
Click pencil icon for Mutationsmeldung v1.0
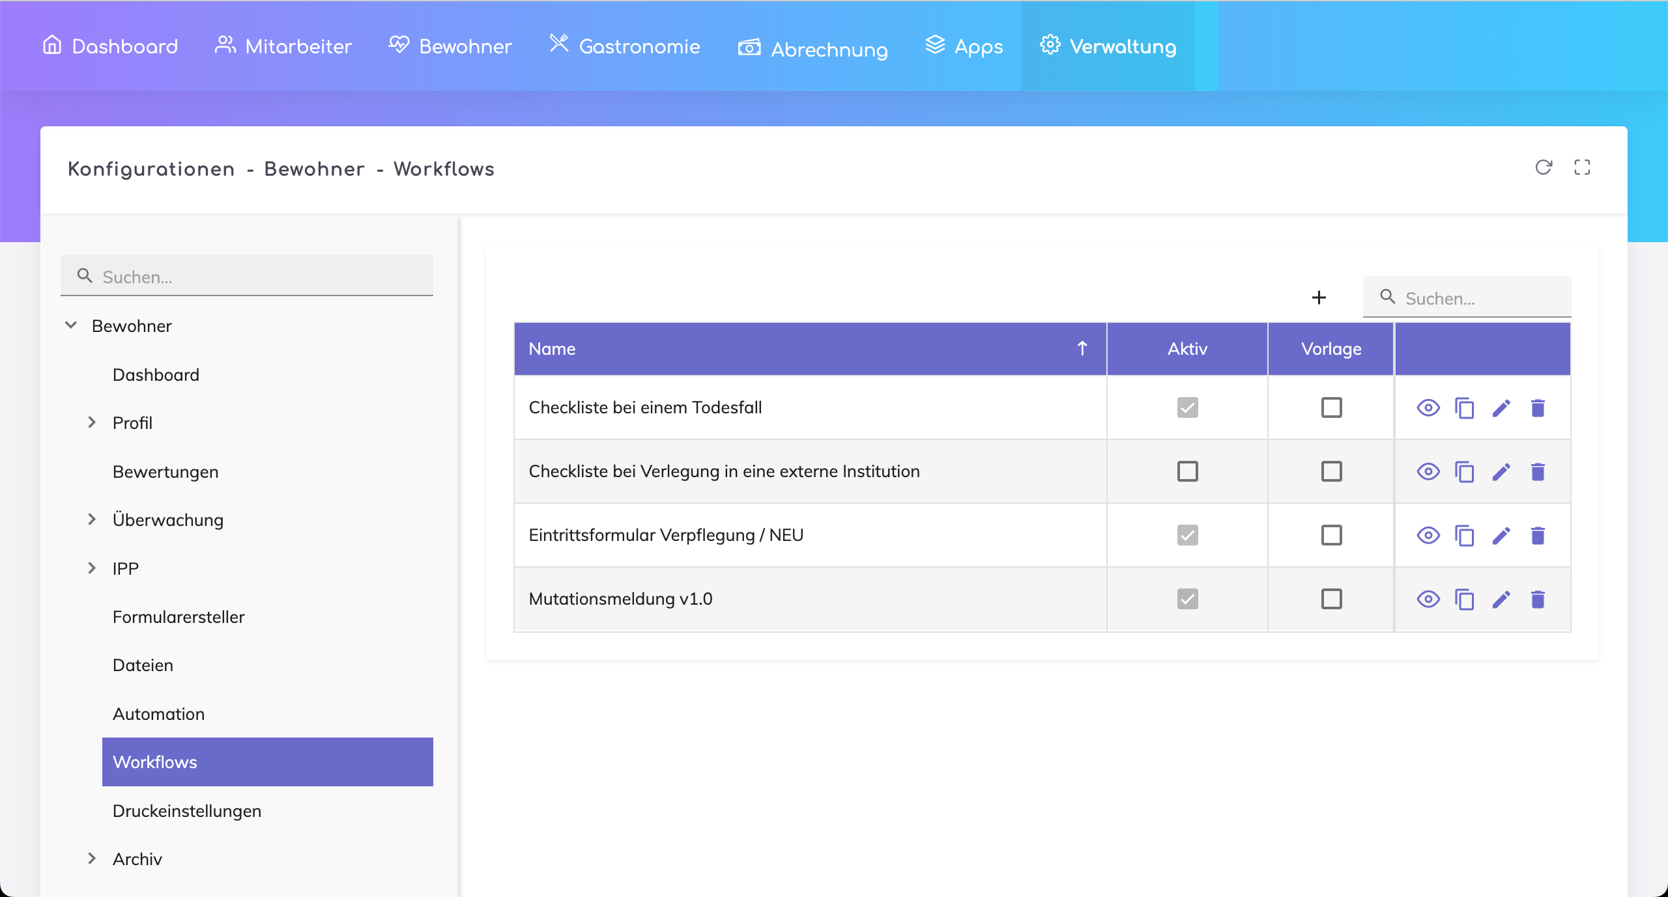1501,599
